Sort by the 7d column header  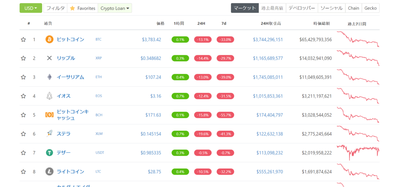point(224,24)
